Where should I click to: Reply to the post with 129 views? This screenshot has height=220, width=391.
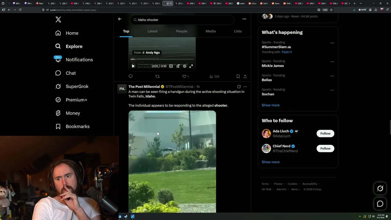(130, 76)
